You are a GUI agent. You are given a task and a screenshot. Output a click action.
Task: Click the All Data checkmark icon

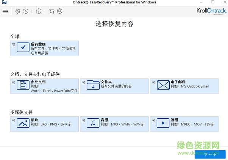coord(23,47)
